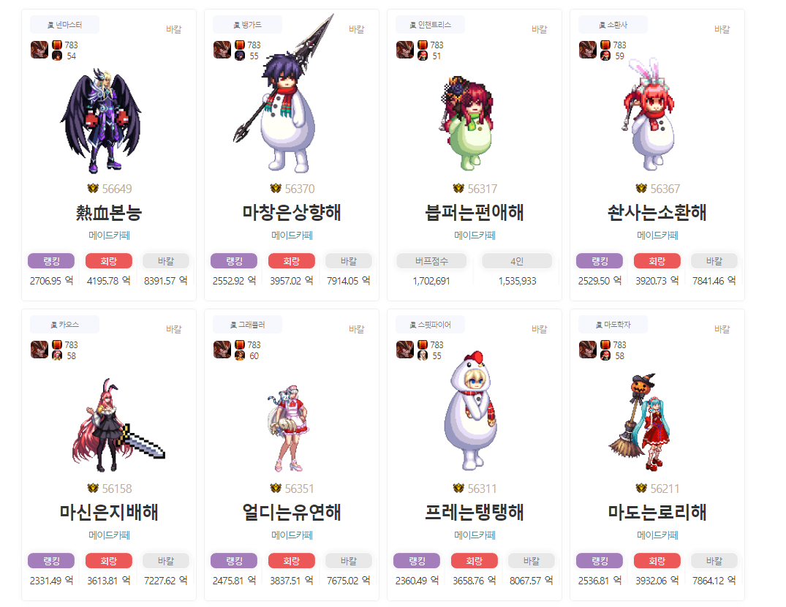Select the red 회랑 pill on 마창은상향해 card
Viewport: 786px width, 607px height.
pos(292,261)
